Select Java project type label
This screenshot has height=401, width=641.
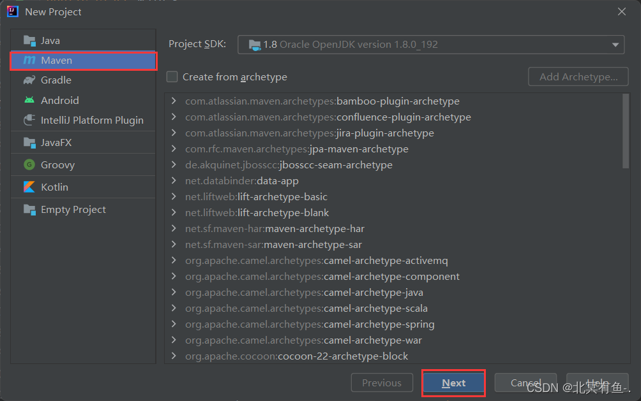50,41
